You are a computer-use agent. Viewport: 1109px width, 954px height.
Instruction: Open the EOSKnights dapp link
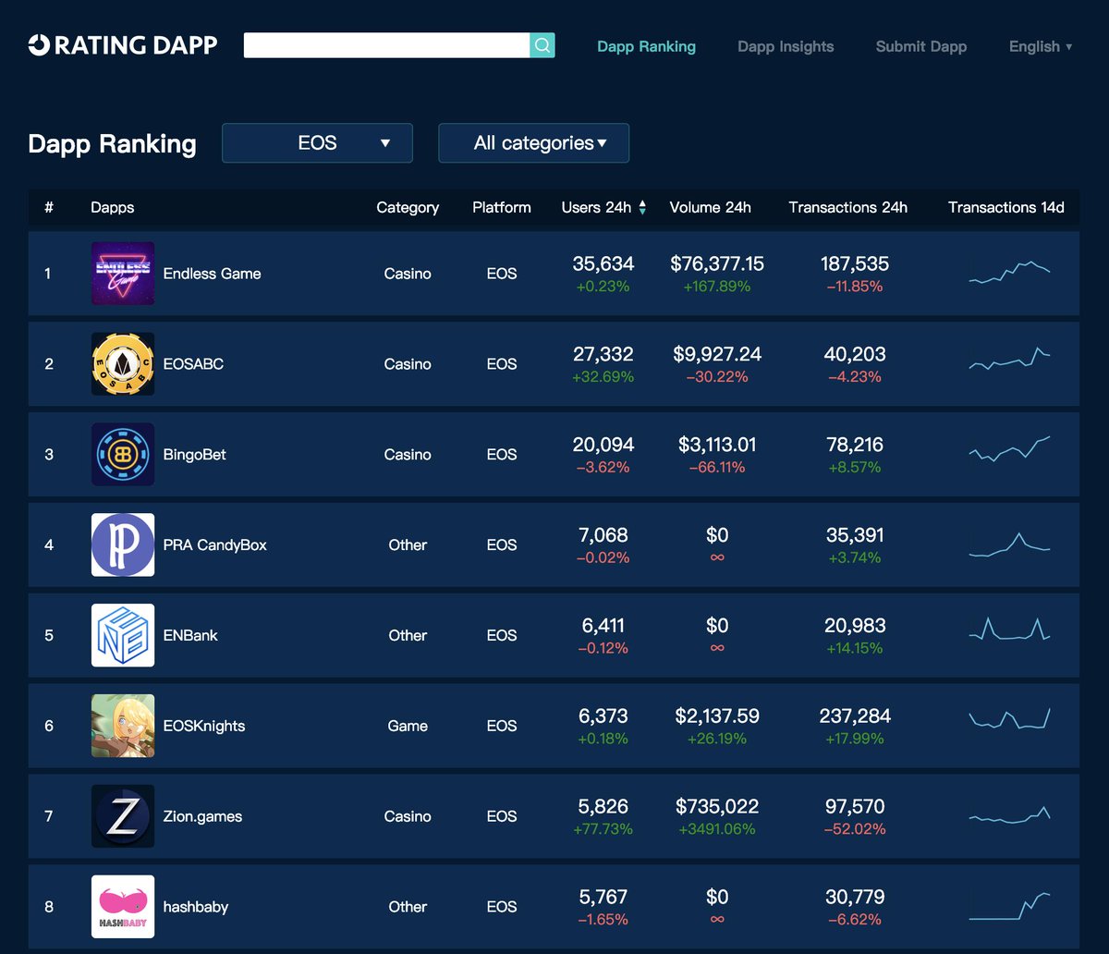[204, 727]
